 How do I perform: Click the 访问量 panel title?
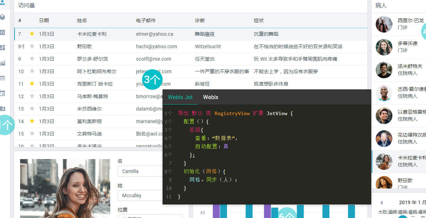[x=27, y=6]
